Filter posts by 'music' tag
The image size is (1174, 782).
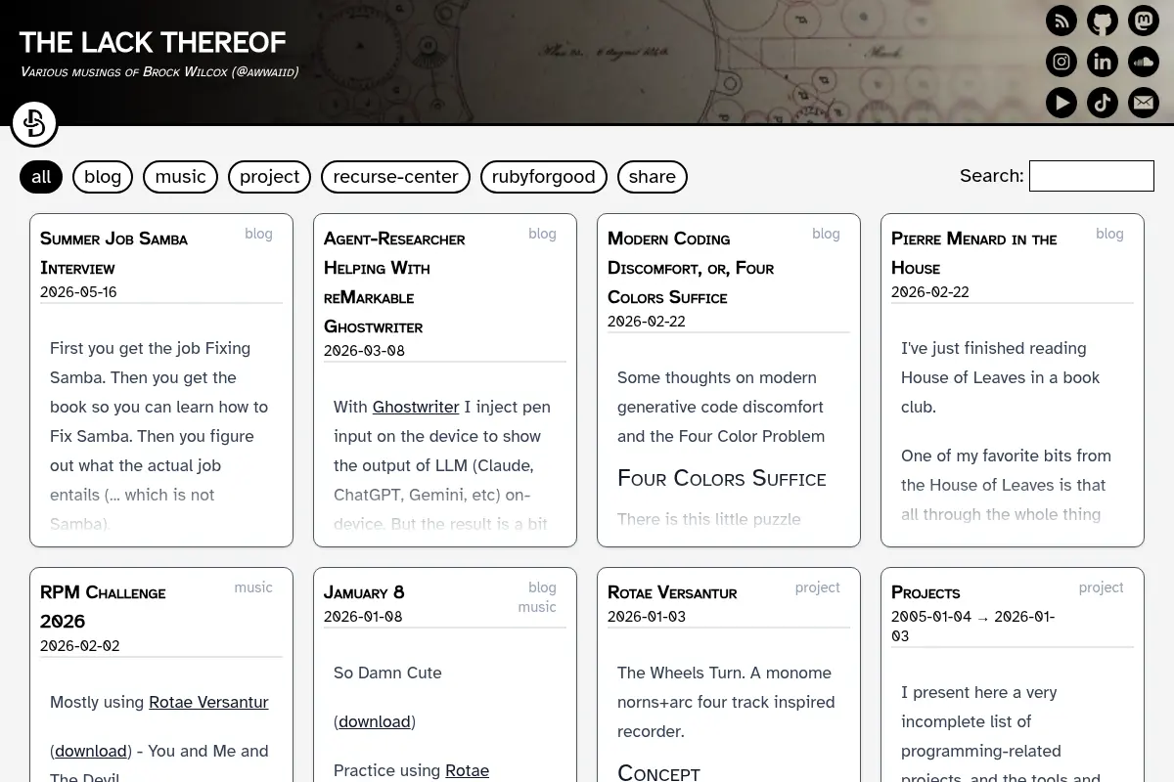[x=181, y=177]
